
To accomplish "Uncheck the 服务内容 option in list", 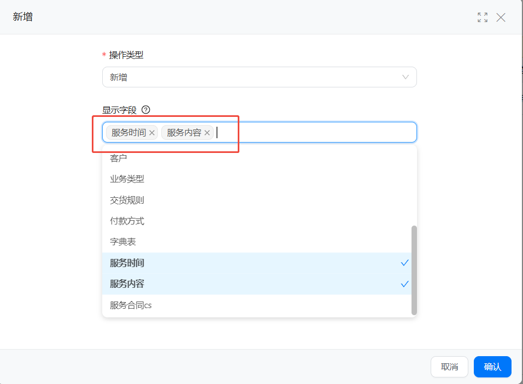I will point(257,284).
